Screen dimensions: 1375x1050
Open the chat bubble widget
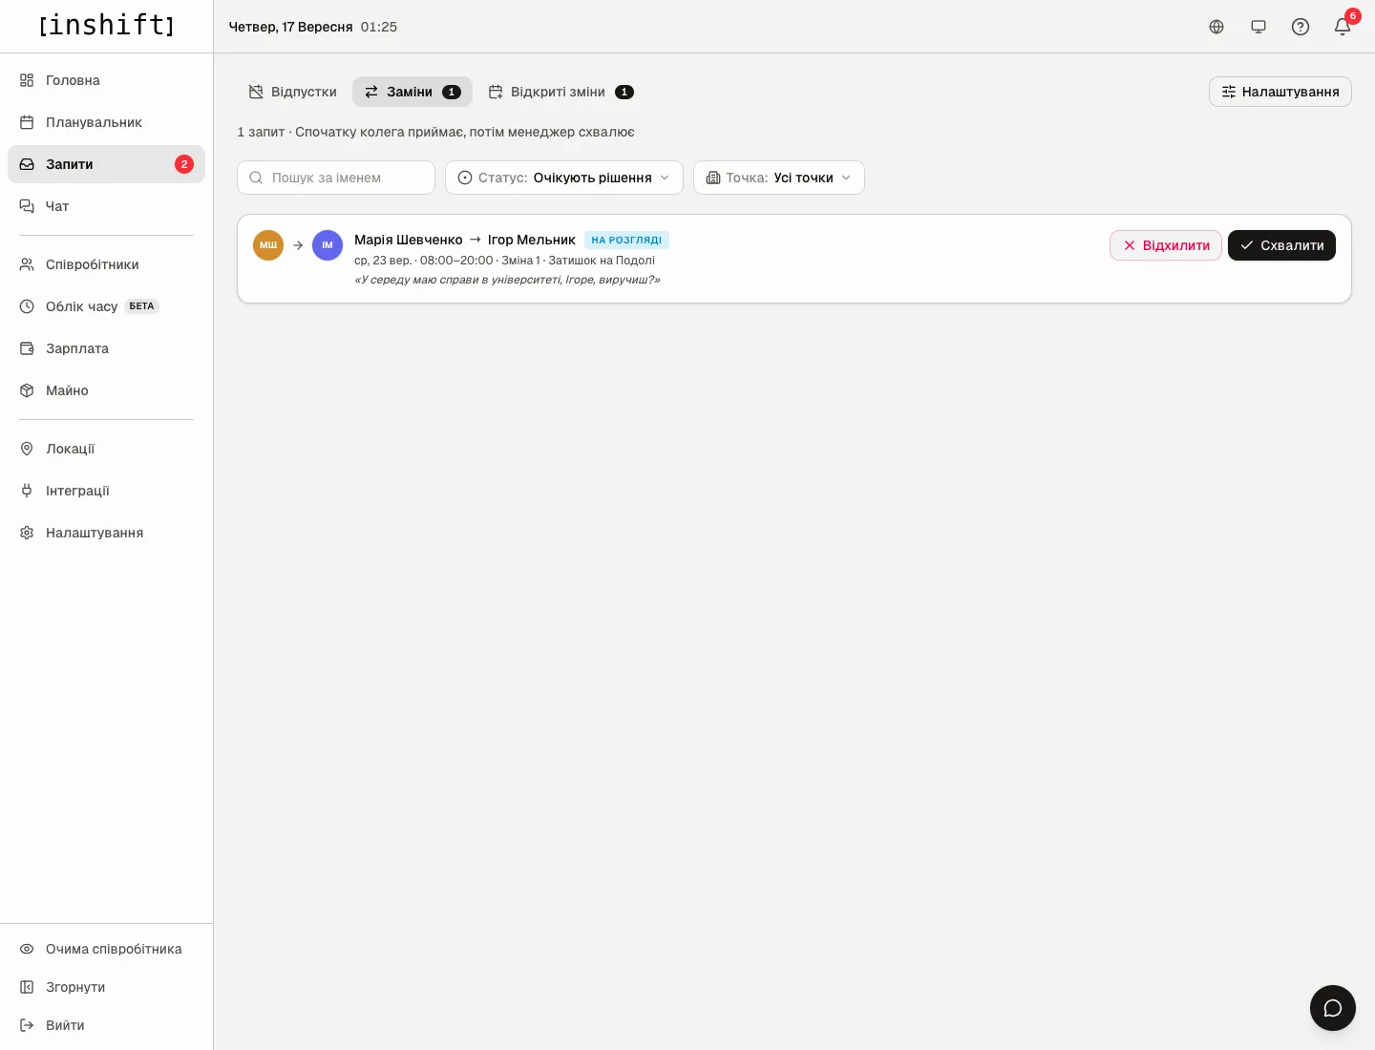pyautogui.click(x=1333, y=1008)
